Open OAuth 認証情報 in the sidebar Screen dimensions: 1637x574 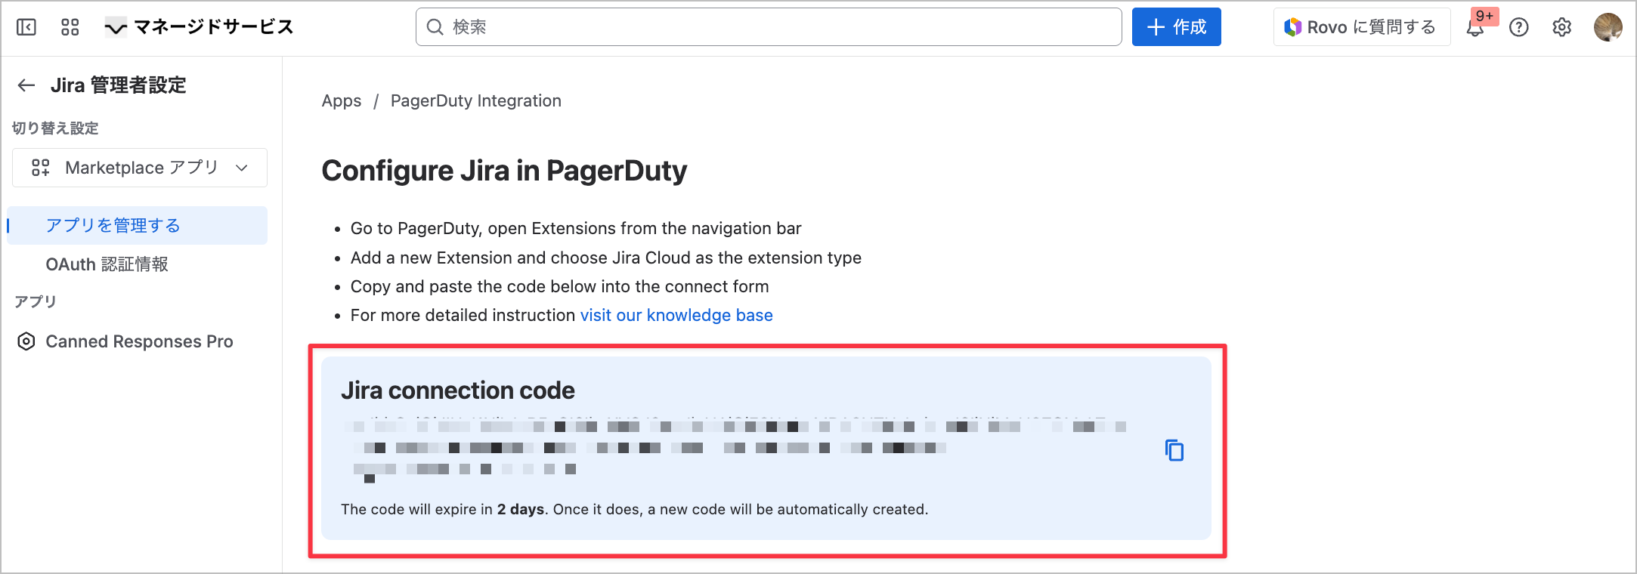[x=107, y=264]
